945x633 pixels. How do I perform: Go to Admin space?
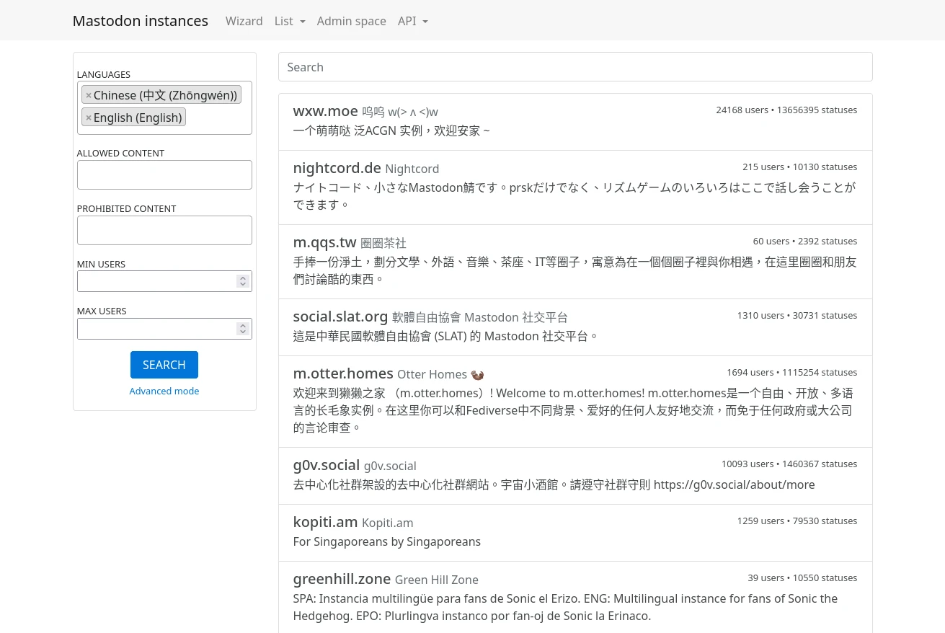pos(351,21)
